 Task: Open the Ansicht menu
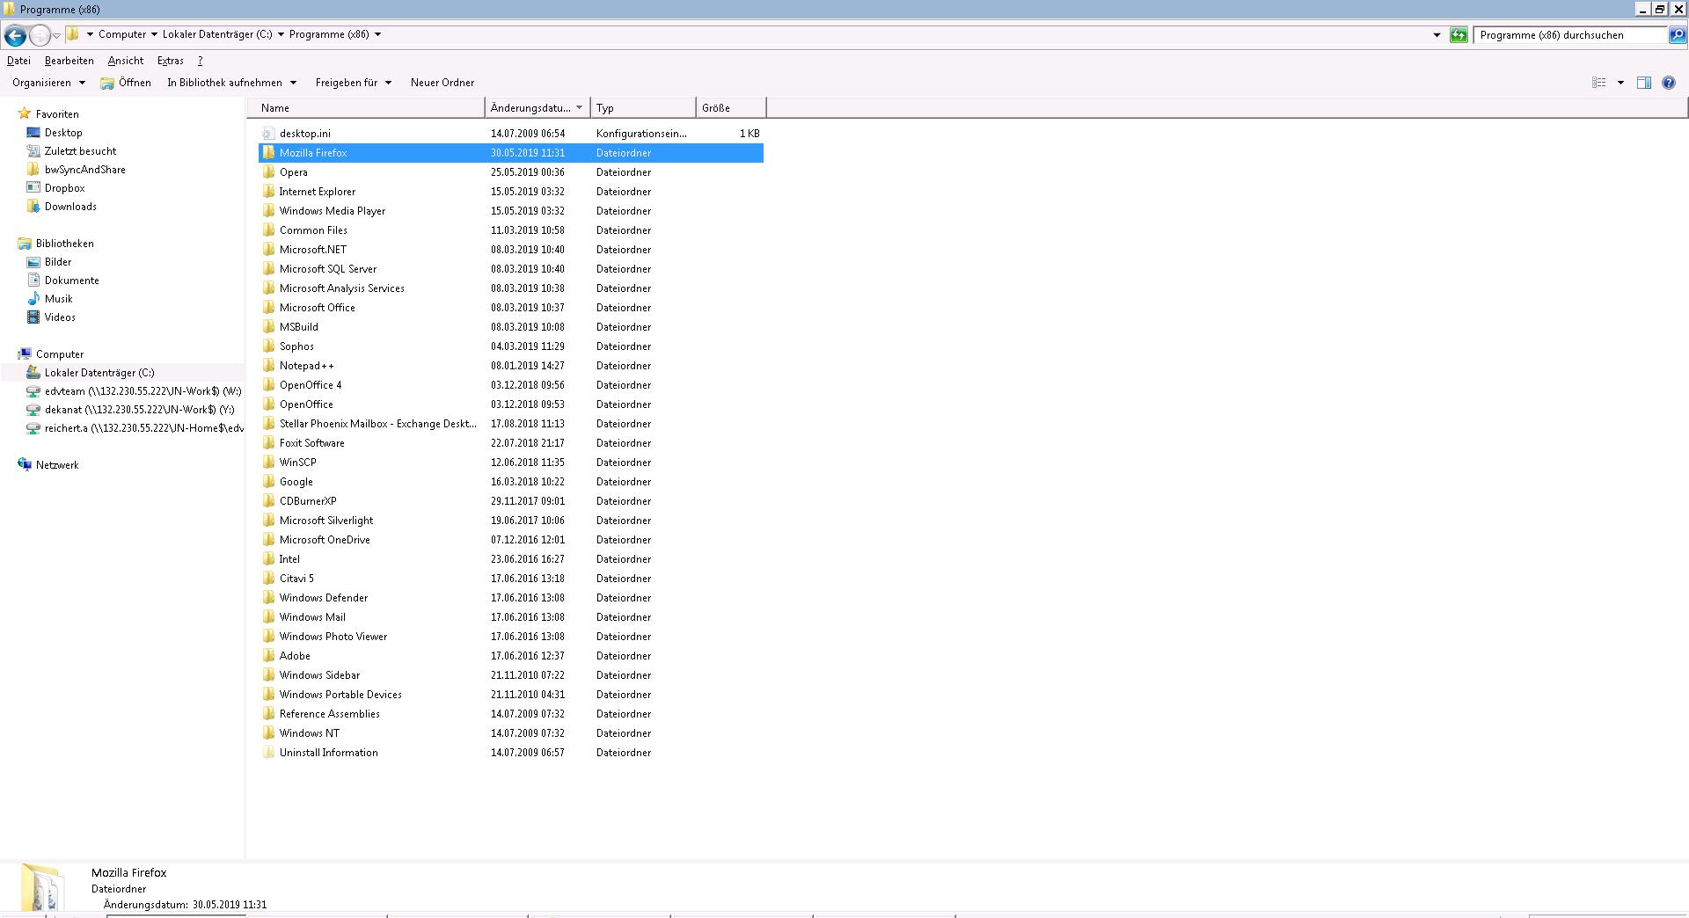click(126, 61)
